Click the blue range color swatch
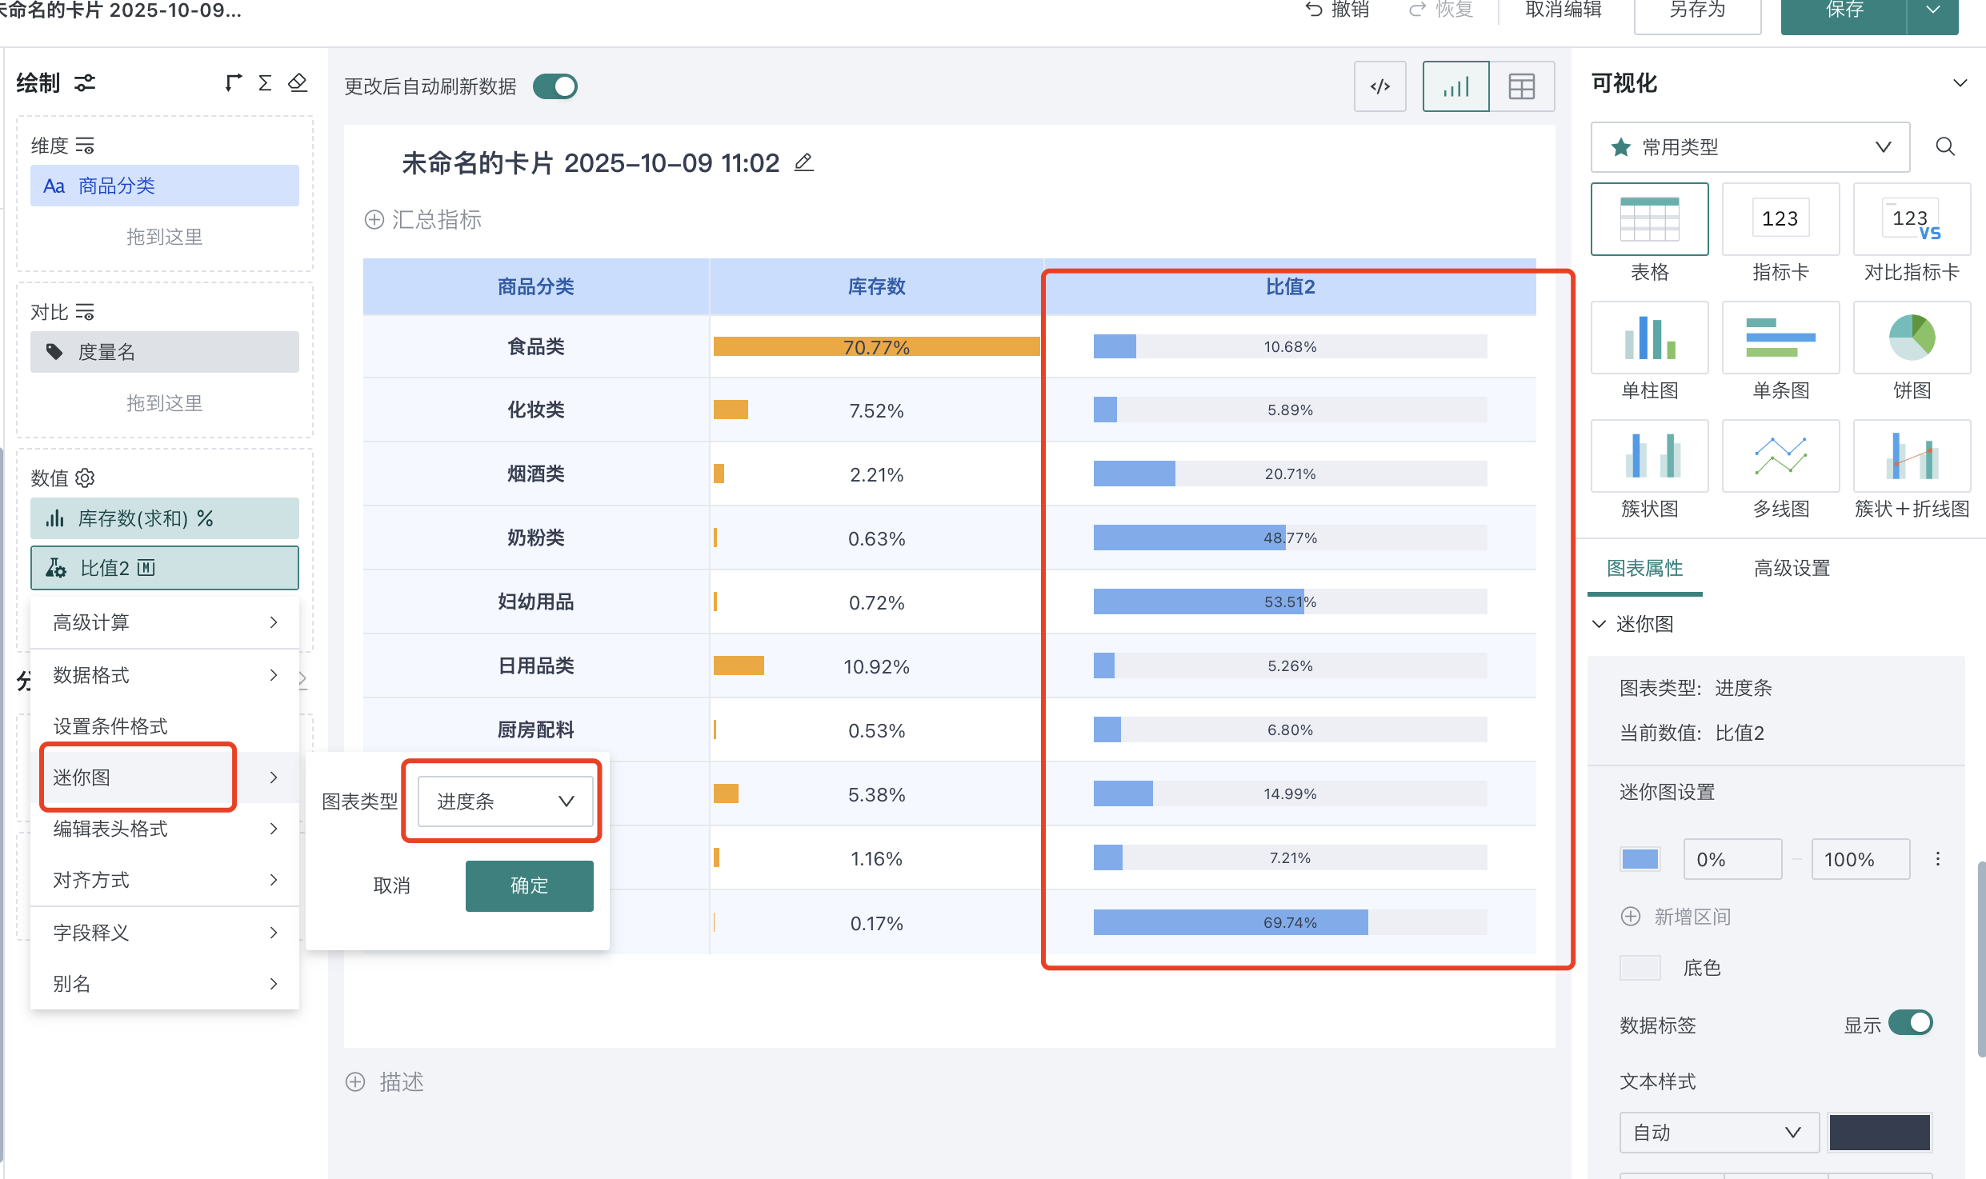This screenshot has height=1179, width=1986. 1640,859
